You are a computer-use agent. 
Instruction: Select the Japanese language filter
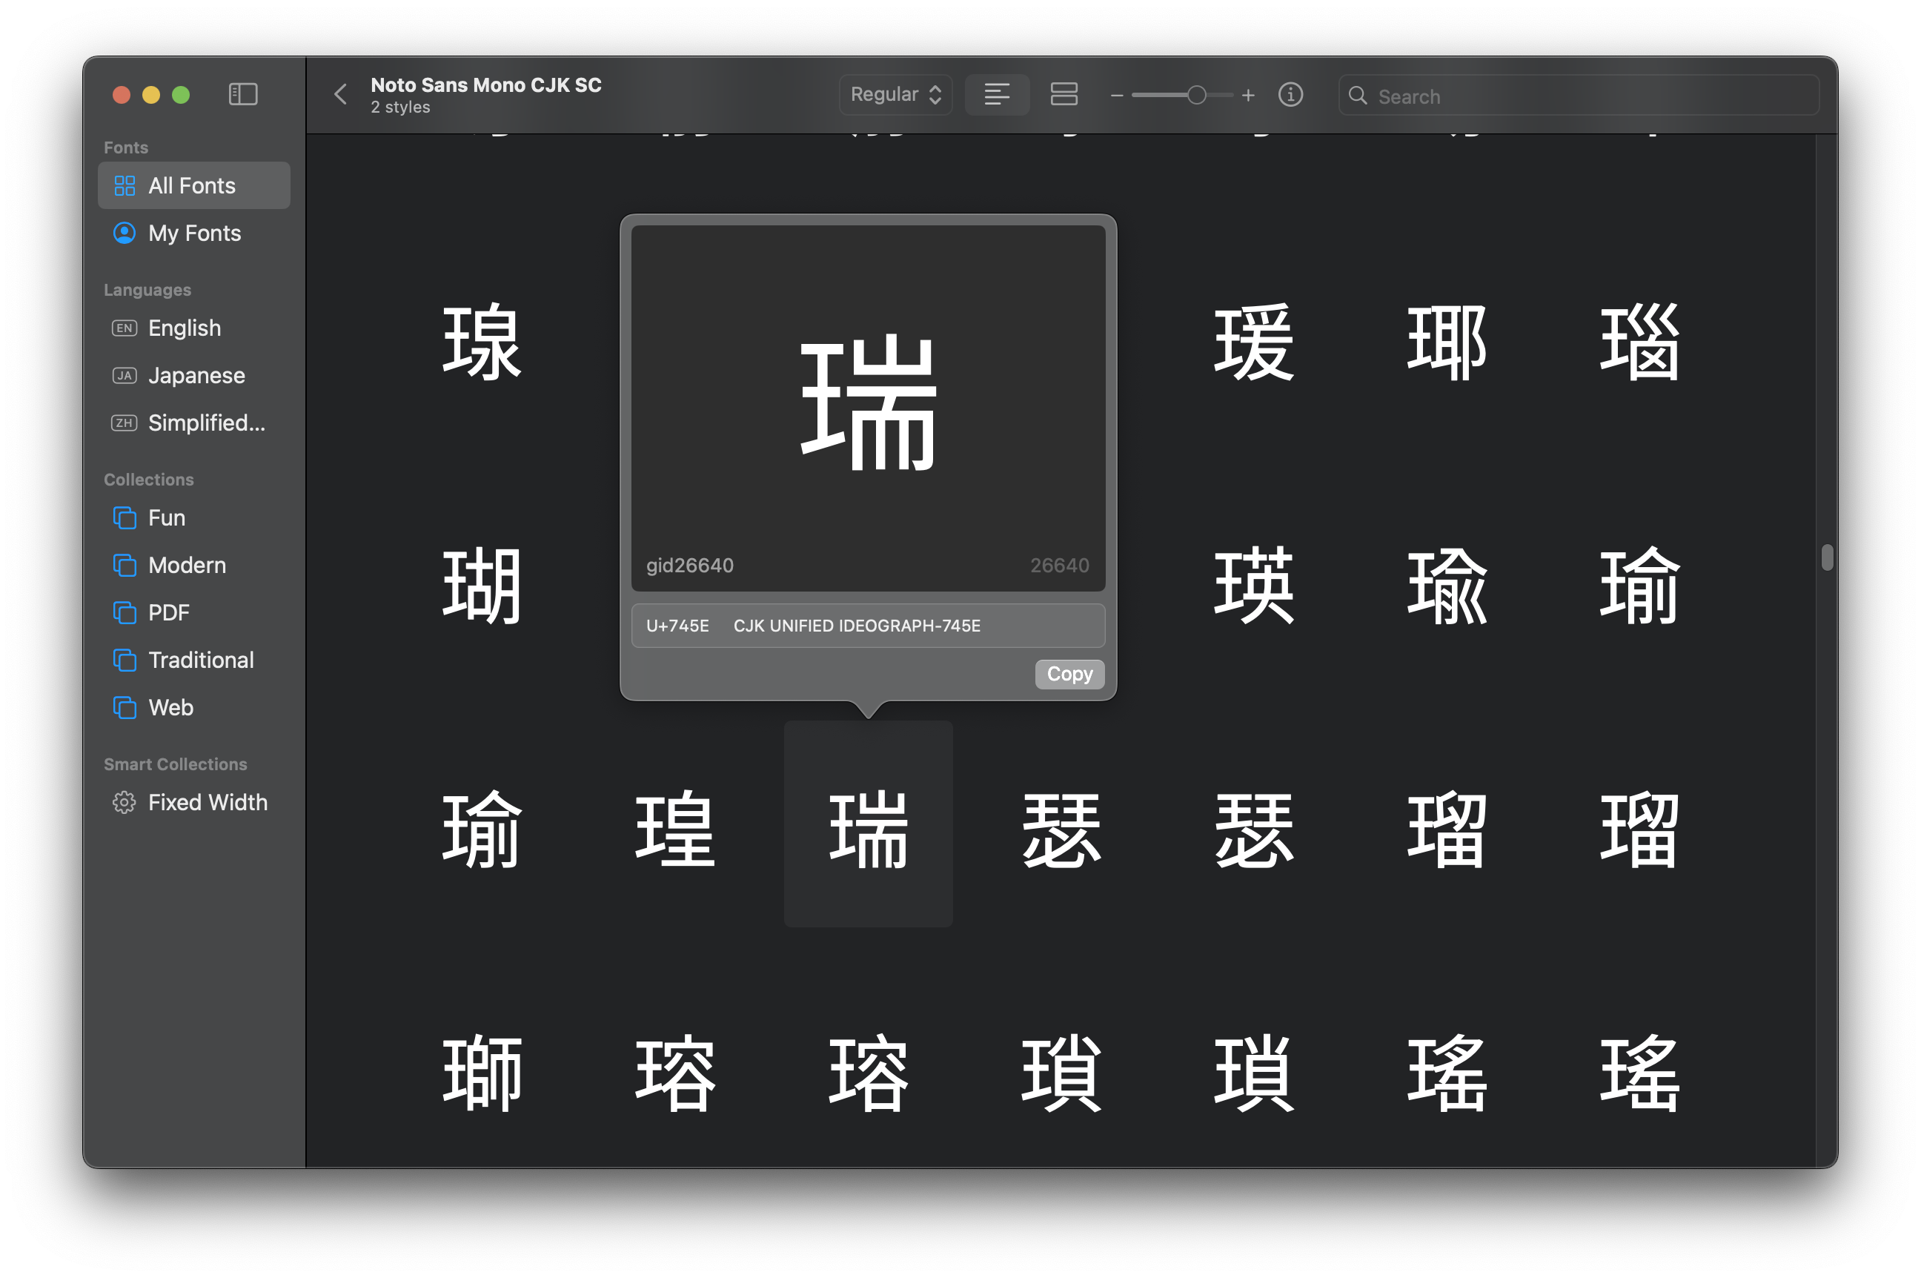(x=196, y=375)
